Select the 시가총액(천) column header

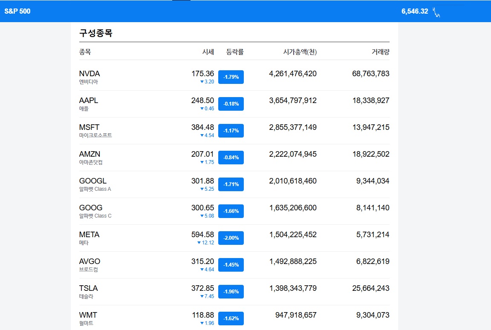tap(300, 52)
